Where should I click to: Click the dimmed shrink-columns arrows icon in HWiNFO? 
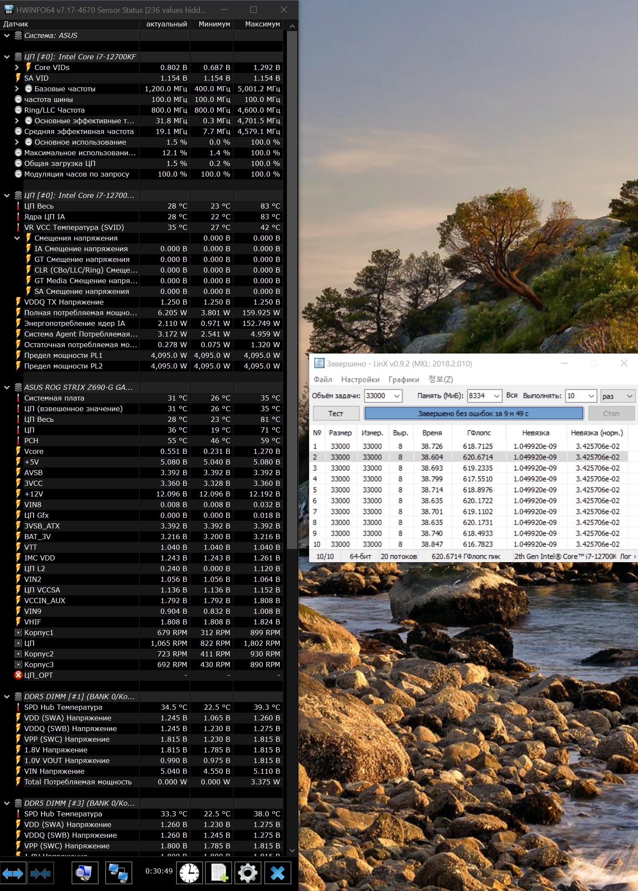click(x=41, y=874)
